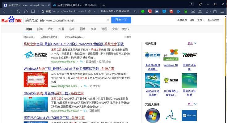The width and height of the screenshot is (227, 123).
Task: Click the browser address bar URL
Action: pos(69,11)
